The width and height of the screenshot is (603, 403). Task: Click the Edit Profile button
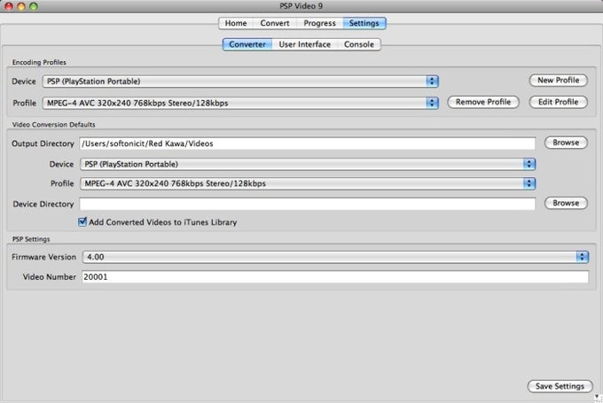(x=558, y=102)
